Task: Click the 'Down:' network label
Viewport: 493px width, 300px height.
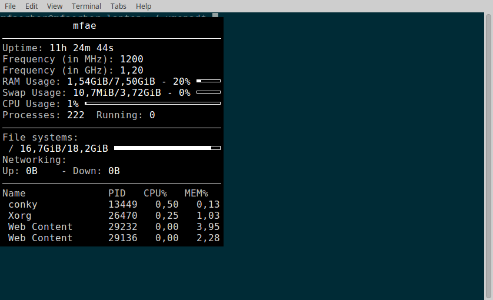Action: pyautogui.click(x=88, y=171)
